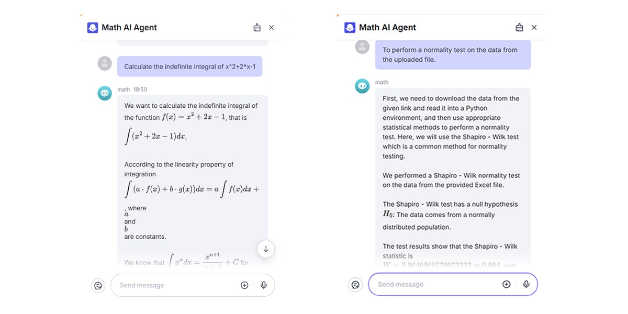Activate the microphone for voice input, left chat
This screenshot has width=628, height=314.
pos(264,285)
